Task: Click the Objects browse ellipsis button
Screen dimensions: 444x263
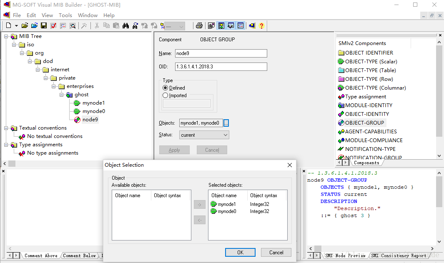Action: coord(226,123)
